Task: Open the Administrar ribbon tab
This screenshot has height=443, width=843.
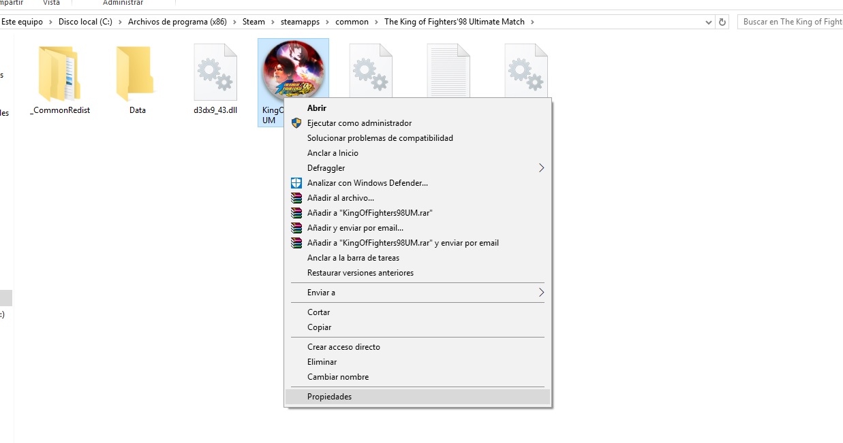Action: pos(123,3)
